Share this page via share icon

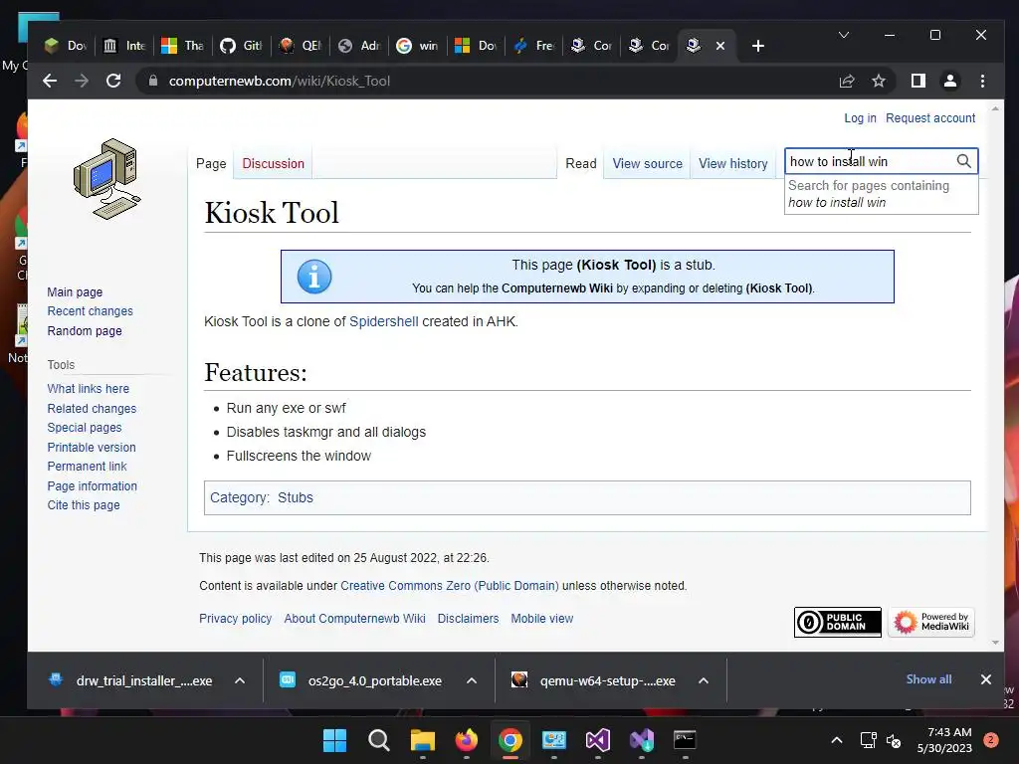coord(847,81)
